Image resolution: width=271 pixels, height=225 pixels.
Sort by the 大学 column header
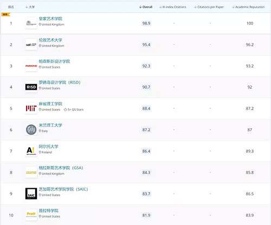click(30, 7)
